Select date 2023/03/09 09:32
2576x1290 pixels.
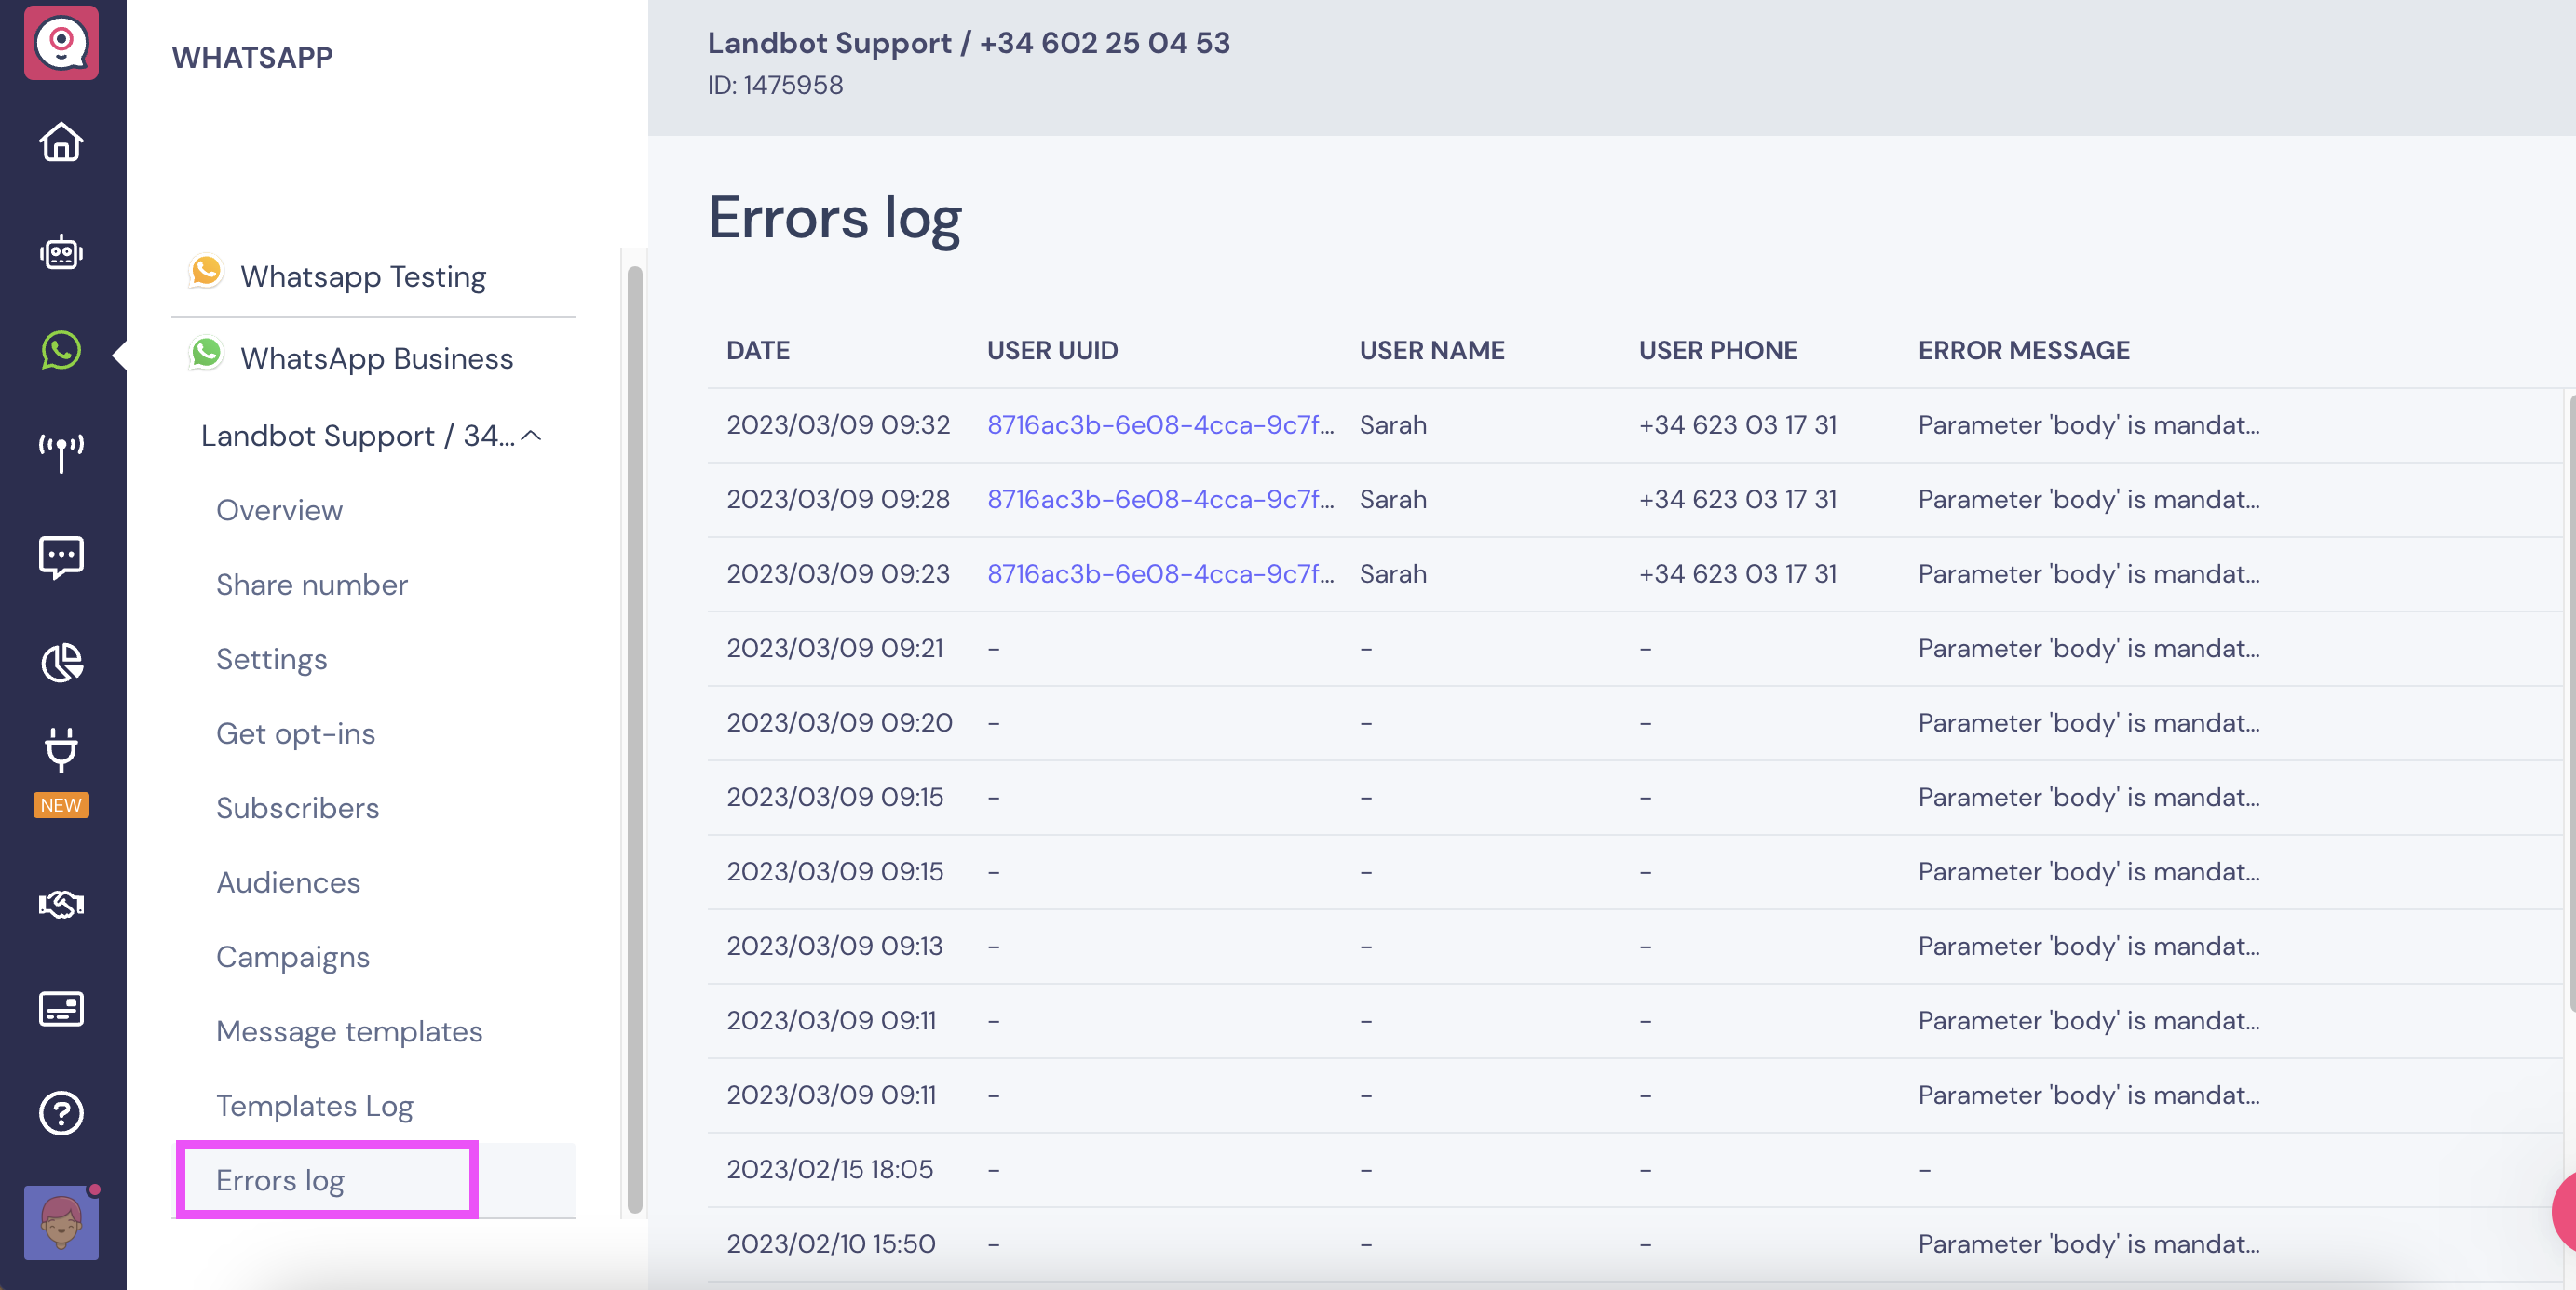coord(837,424)
